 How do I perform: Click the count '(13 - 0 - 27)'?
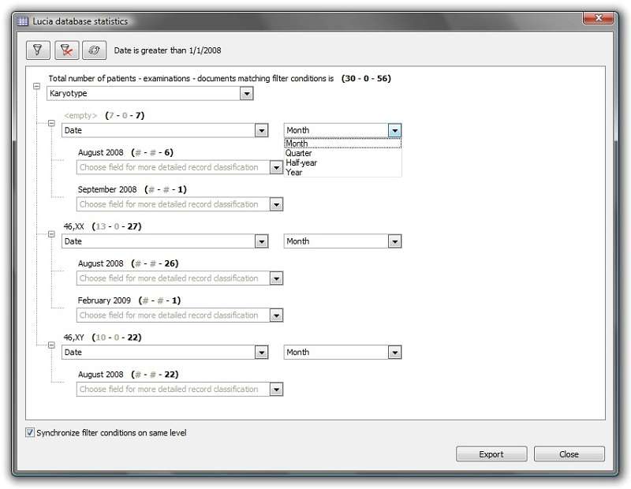tap(117, 226)
